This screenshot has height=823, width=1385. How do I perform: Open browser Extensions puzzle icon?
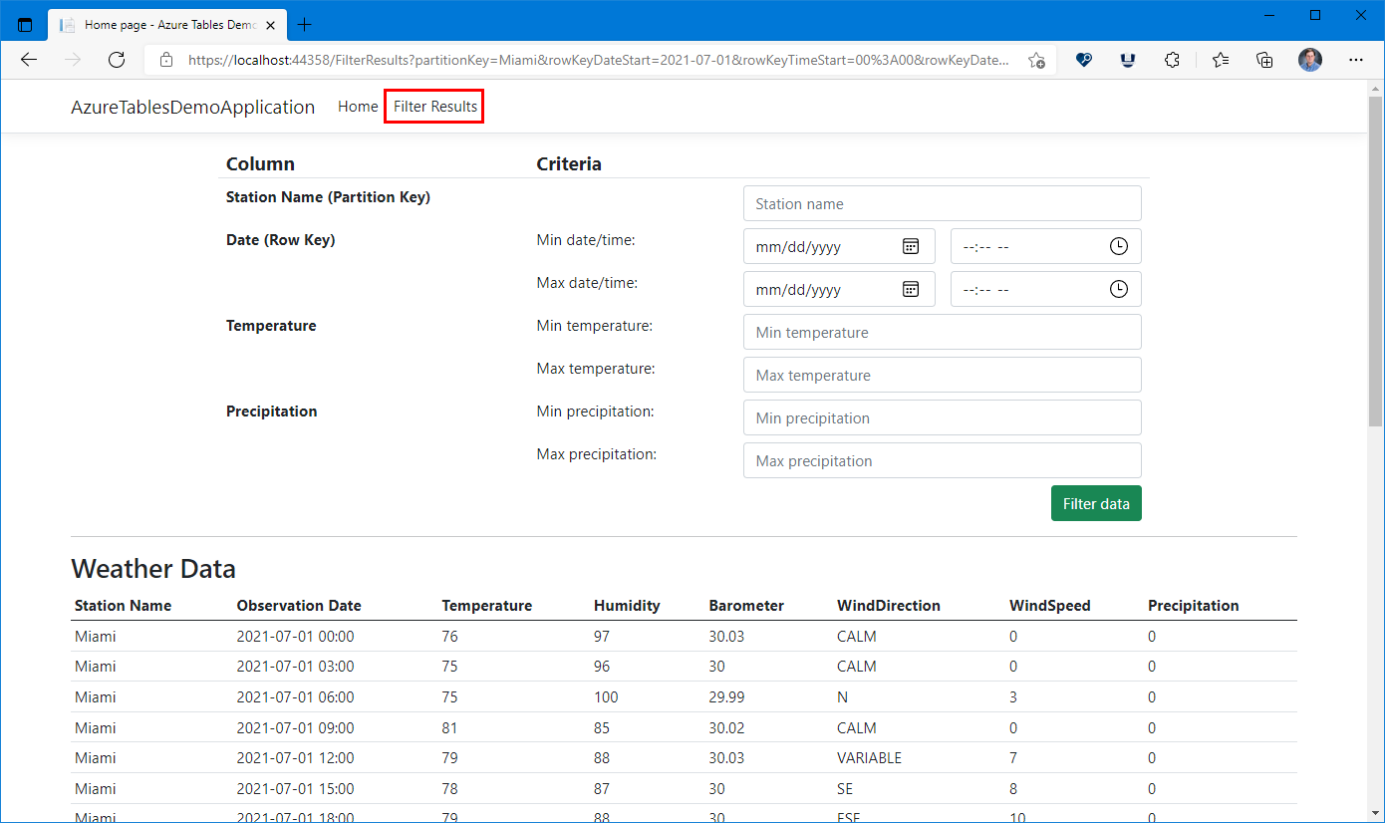[x=1173, y=60]
